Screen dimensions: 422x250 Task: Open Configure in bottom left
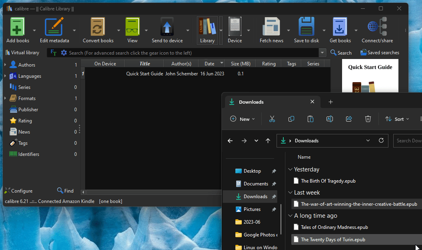[19, 191]
